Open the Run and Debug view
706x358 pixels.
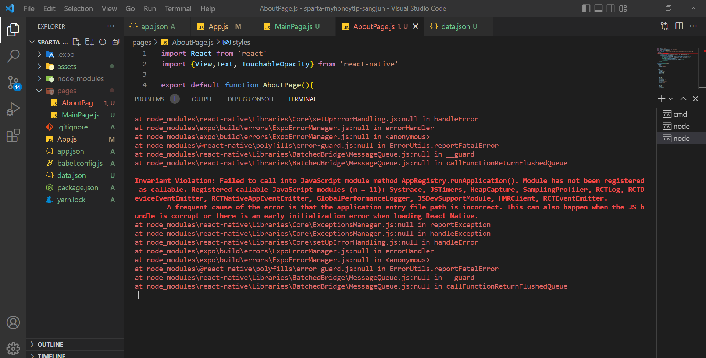13,109
